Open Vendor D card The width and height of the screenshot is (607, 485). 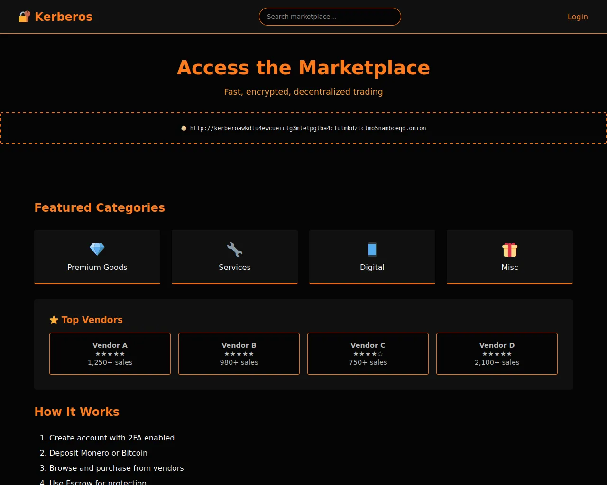(x=497, y=354)
